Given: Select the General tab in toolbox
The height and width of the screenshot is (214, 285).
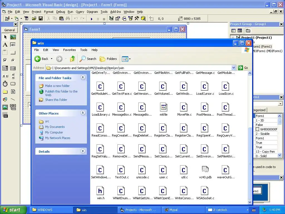Looking at the screenshot, I should point(9,30).
